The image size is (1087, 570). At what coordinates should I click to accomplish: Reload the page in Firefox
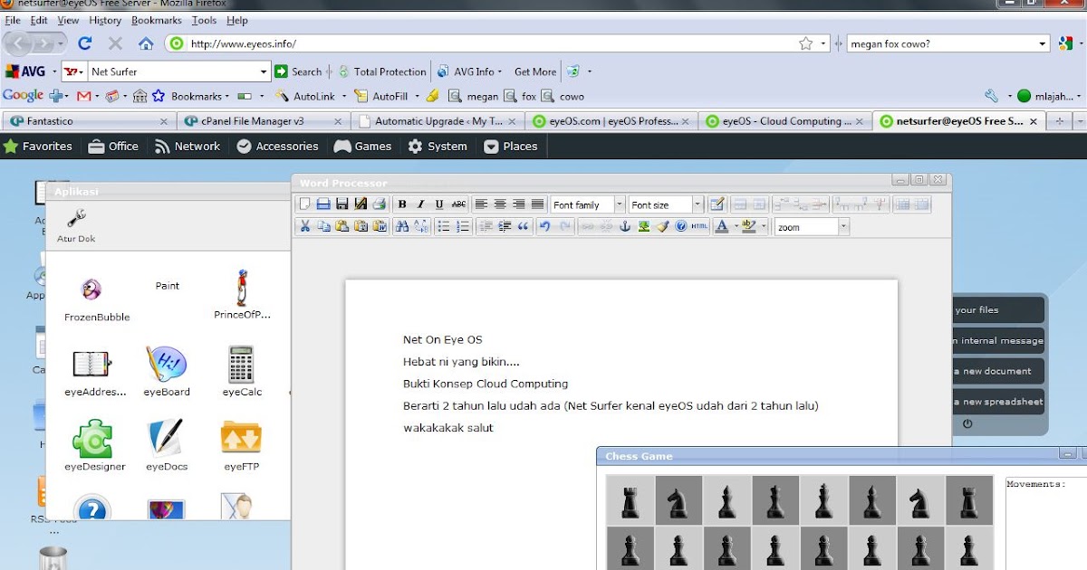[85, 43]
